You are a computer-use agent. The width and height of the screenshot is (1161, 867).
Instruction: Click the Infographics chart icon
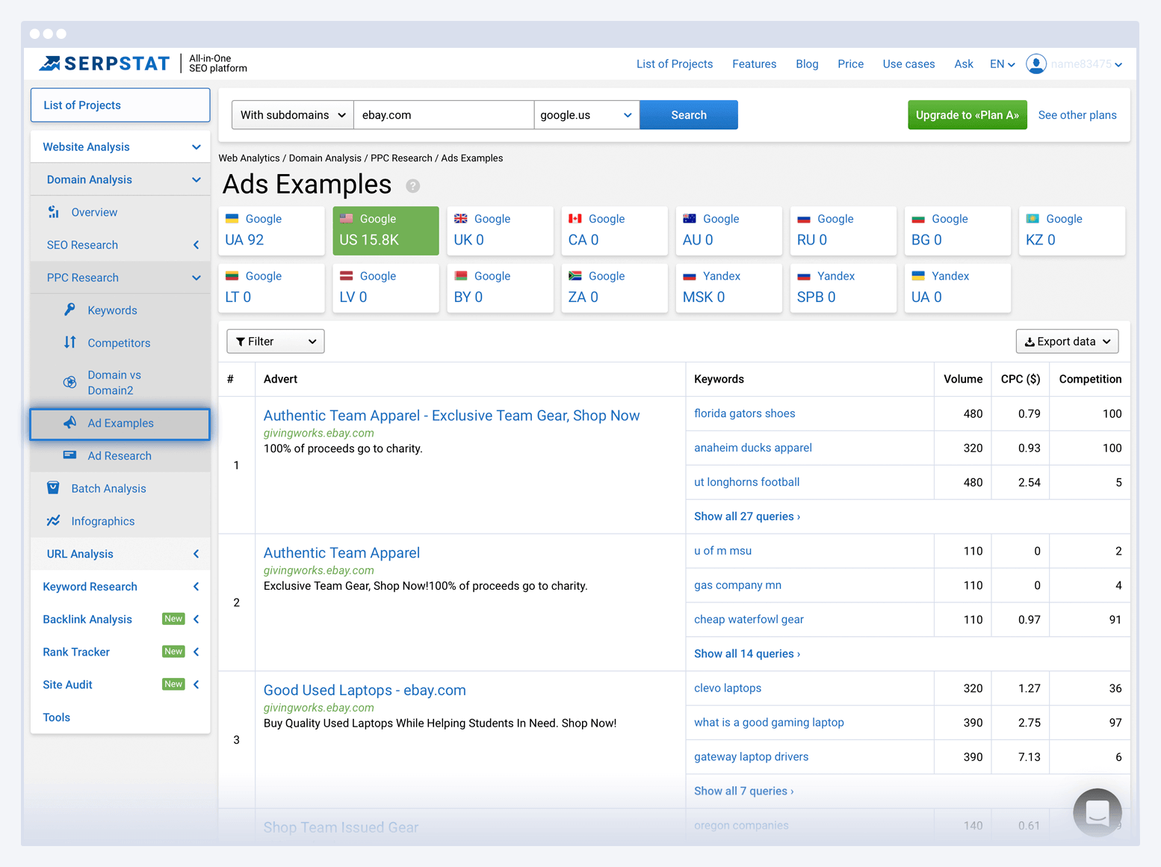[x=53, y=521]
